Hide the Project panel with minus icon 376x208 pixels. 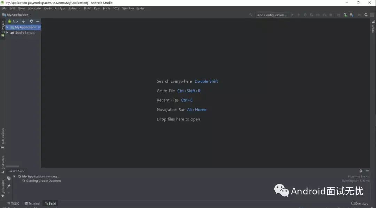point(38,21)
